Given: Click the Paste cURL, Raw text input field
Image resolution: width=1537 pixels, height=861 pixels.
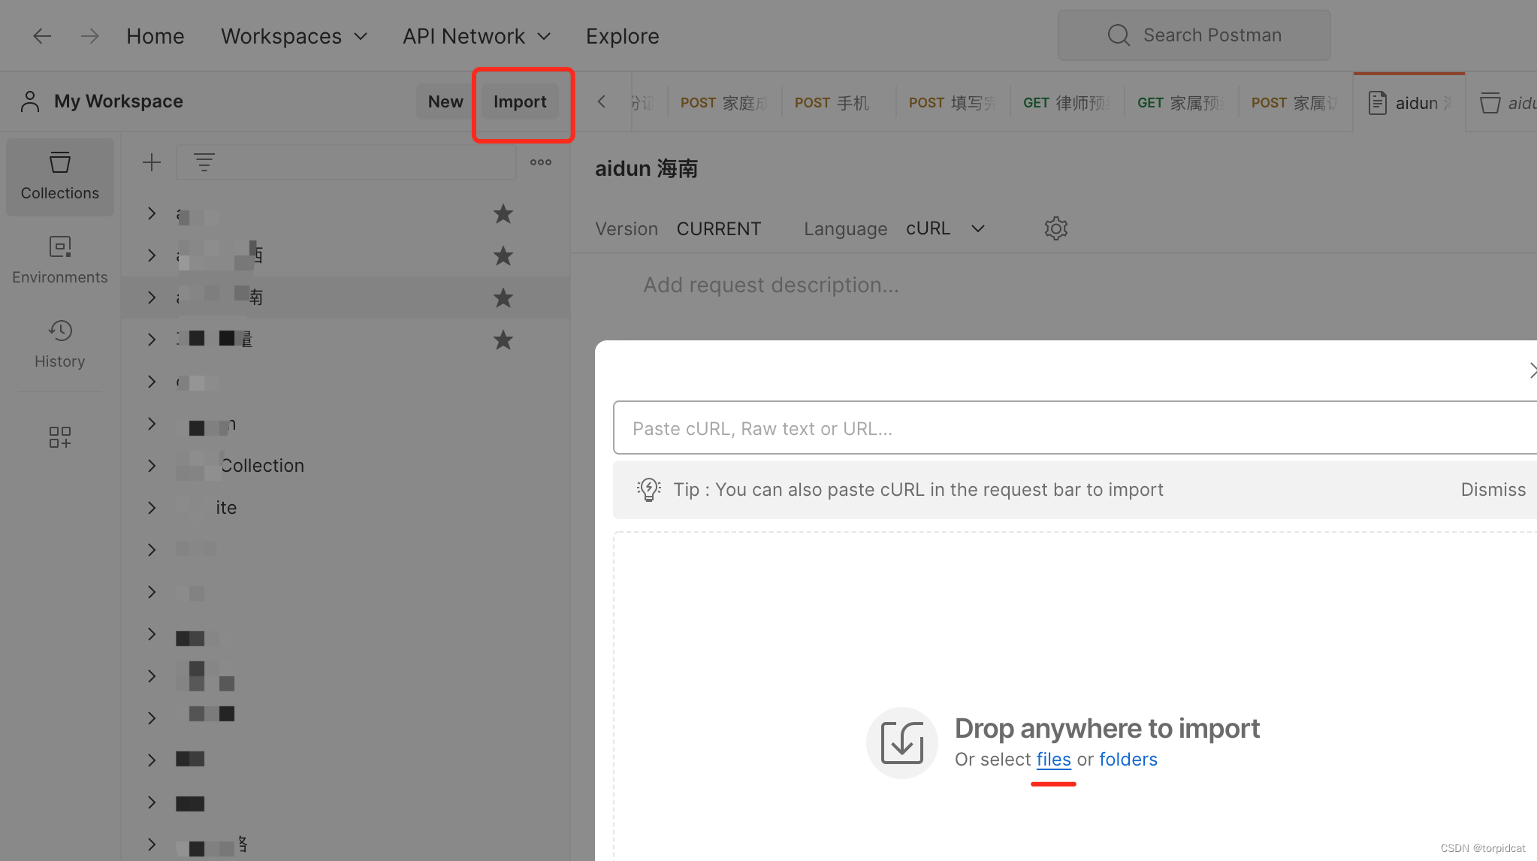Looking at the screenshot, I should pos(1074,428).
